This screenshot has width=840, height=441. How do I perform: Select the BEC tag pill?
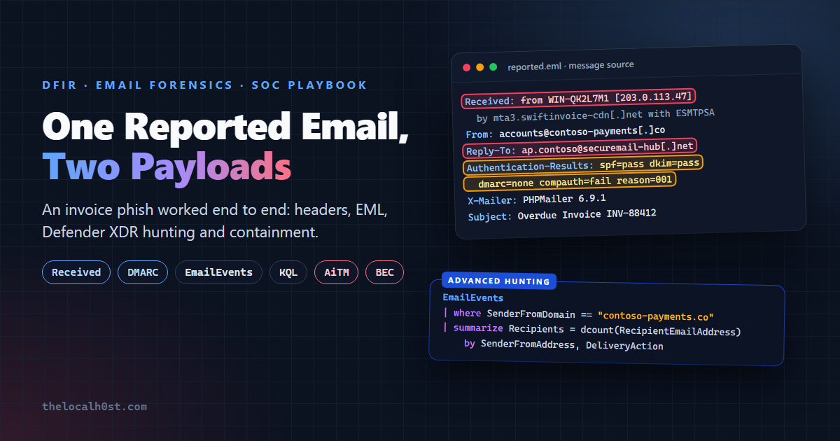(x=384, y=272)
